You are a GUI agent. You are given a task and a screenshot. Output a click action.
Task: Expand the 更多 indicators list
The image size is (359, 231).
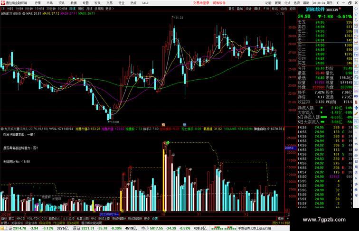[x=147, y=219]
